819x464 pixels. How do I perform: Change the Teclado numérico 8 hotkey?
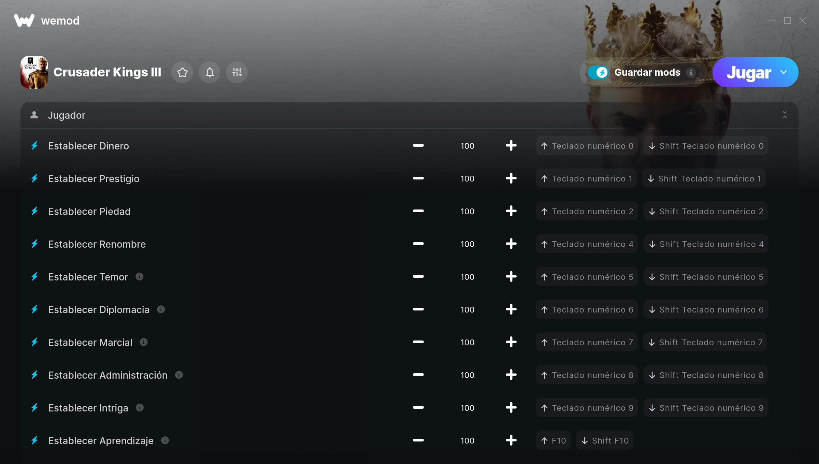point(587,375)
